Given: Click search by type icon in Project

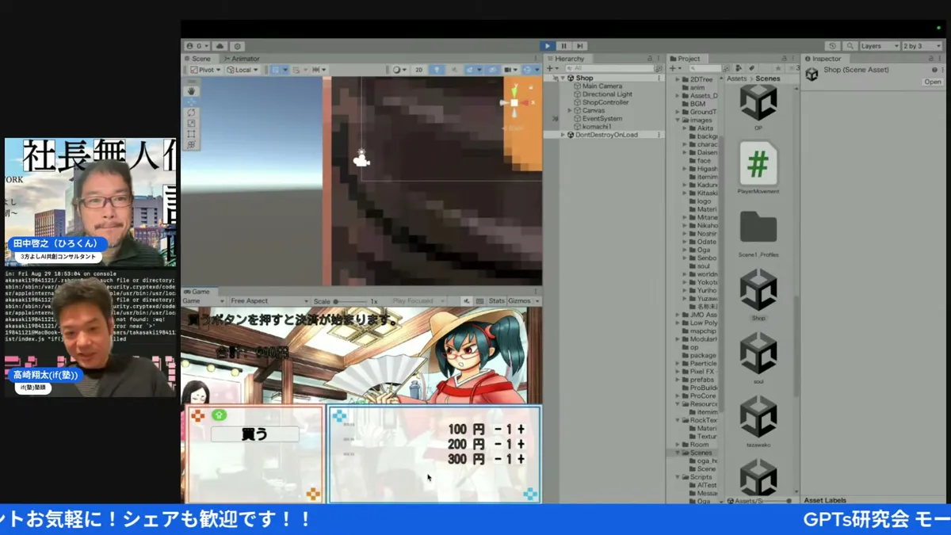Looking at the screenshot, I should pyautogui.click(x=739, y=69).
